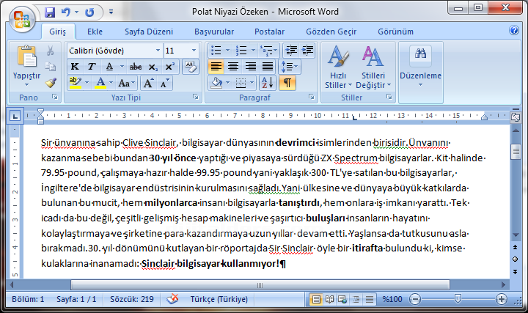Grow font size with large A icon
The width and height of the screenshot is (528, 313).
[x=148, y=83]
